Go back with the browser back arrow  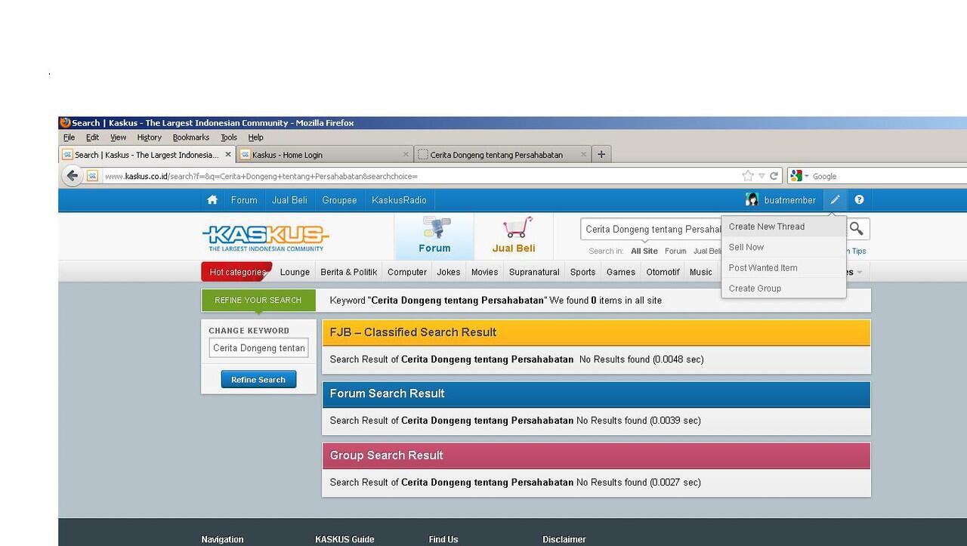72,176
